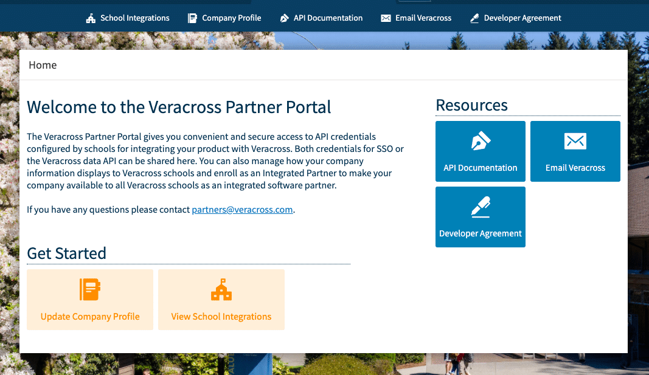Image resolution: width=649 pixels, height=375 pixels.
Task: Click the Home breadcrumb
Action: 43,65
